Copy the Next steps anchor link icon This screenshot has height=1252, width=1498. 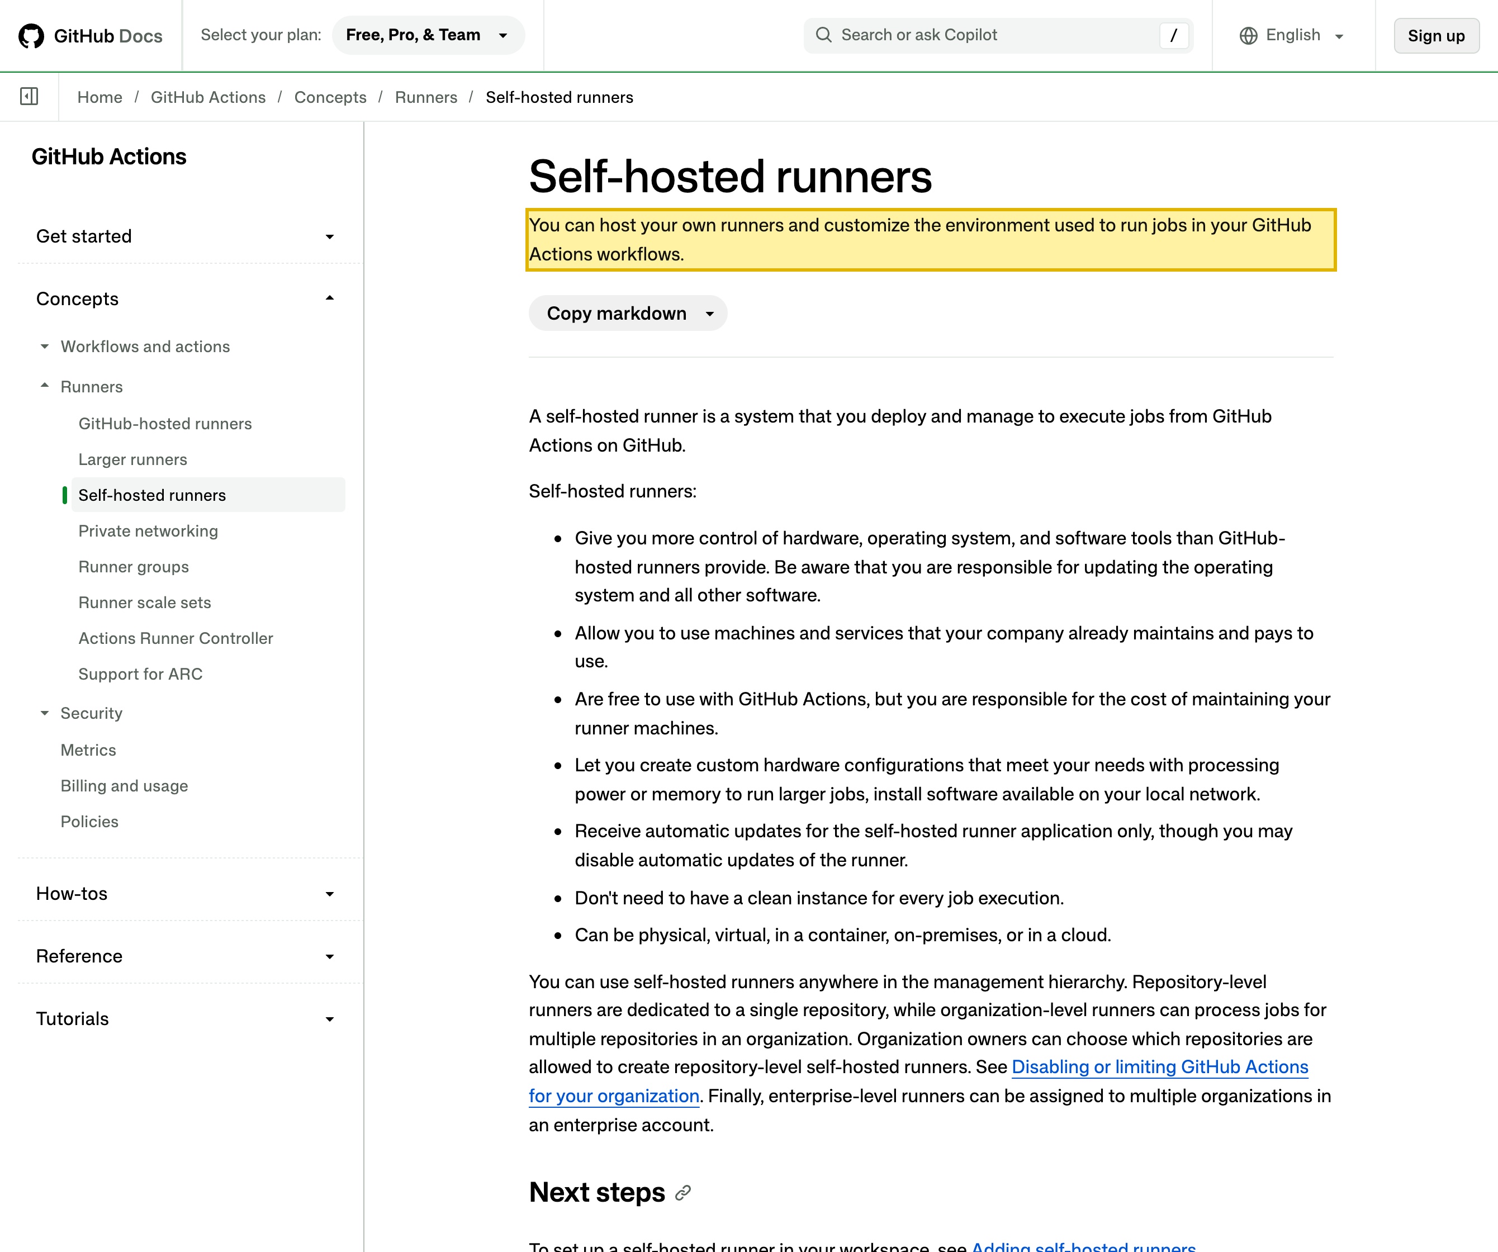682,1193
